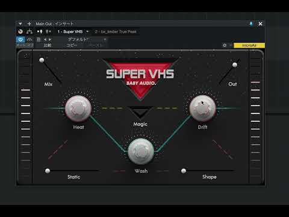Click the Mix slider handle
Screen dimensions: 289x217
(x=42, y=60)
